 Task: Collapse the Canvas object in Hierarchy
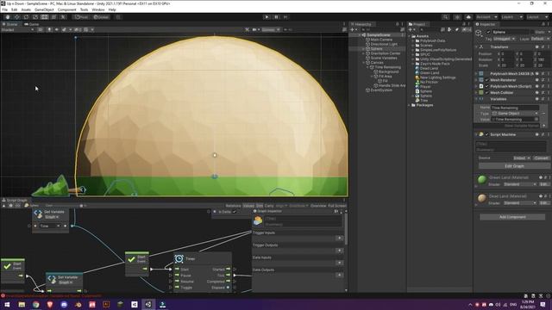[364, 63]
